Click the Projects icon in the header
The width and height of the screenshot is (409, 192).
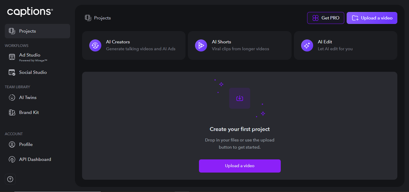[87, 18]
